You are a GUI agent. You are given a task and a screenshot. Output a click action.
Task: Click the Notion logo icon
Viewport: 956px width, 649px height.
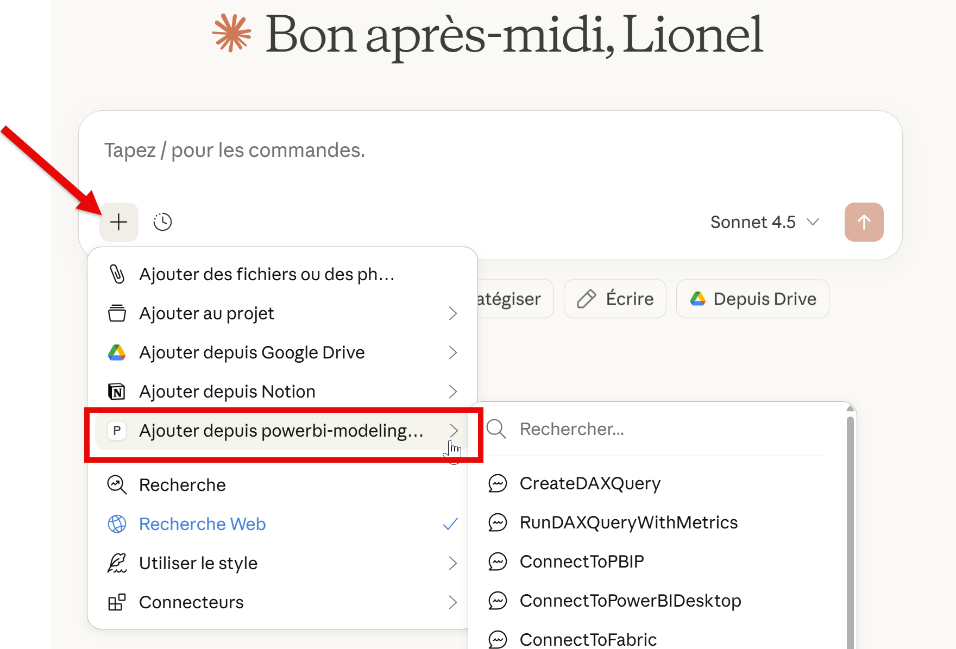[117, 392]
